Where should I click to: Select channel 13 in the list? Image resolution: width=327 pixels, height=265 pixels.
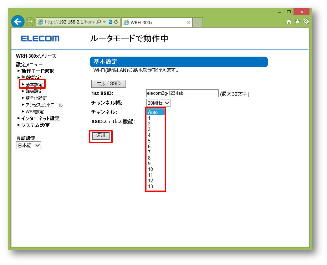[x=155, y=186]
